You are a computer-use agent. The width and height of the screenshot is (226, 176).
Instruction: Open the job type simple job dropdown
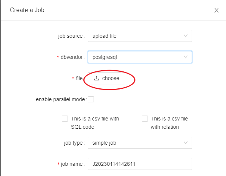tap(140, 143)
